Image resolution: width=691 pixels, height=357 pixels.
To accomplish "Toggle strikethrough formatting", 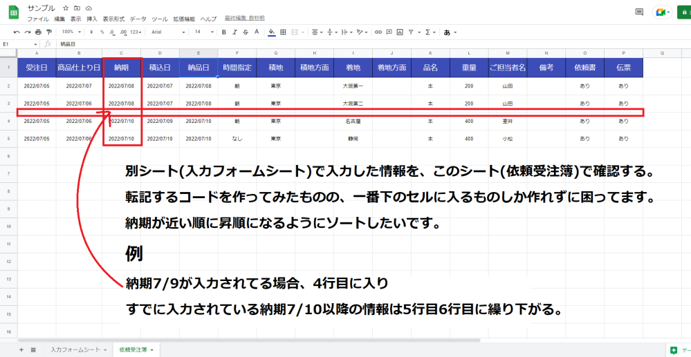I will 246,32.
